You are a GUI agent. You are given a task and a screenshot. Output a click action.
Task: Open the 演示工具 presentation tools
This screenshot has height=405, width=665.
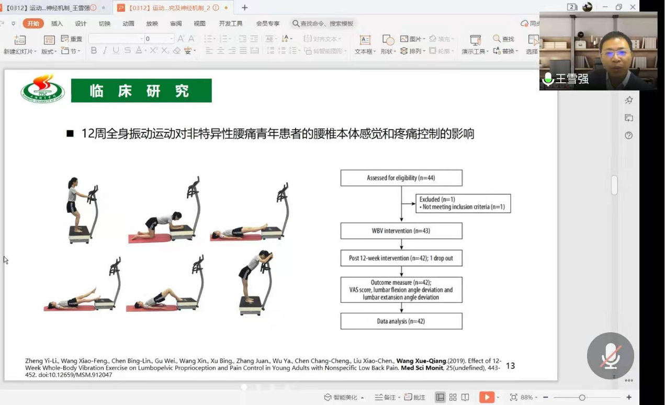coord(475,40)
